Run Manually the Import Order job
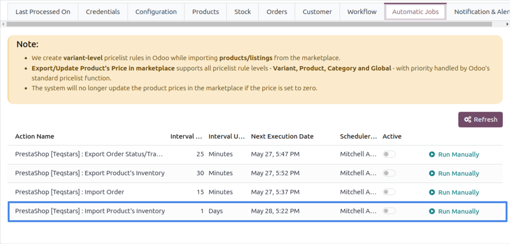 pyautogui.click(x=454, y=192)
